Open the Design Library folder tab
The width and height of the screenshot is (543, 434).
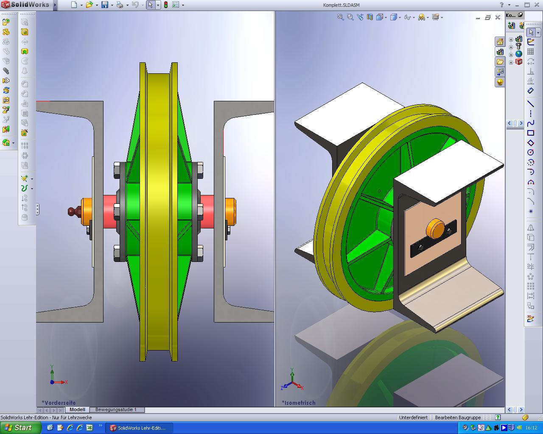click(x=500, y=62)
